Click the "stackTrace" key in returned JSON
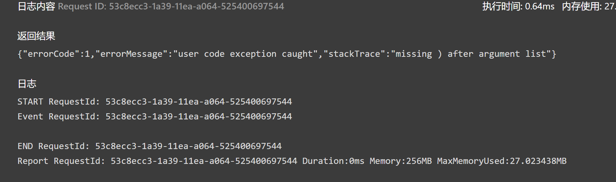 [355, 54]
